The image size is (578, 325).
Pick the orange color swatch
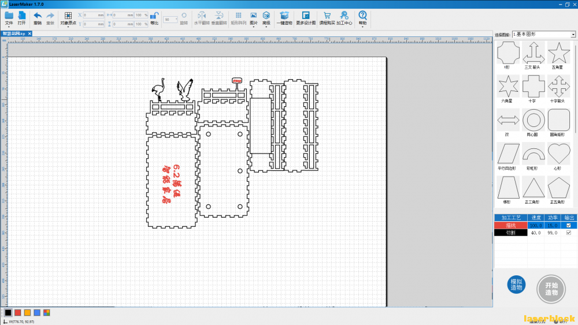coord(27,312)
